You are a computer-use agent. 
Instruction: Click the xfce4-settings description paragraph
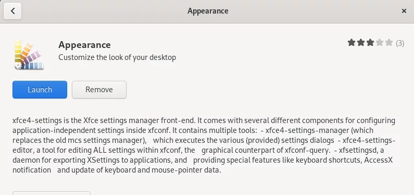pyautogui.click(x=204, y=145)
